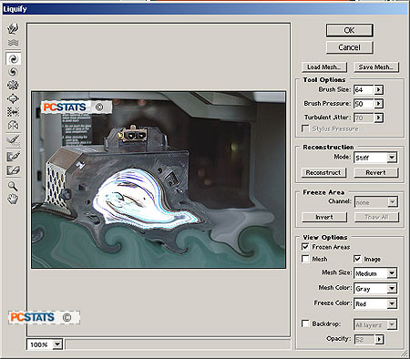Uncheck the Frozen Areas checkbox
410x359 pixels.
pos(305,246)
